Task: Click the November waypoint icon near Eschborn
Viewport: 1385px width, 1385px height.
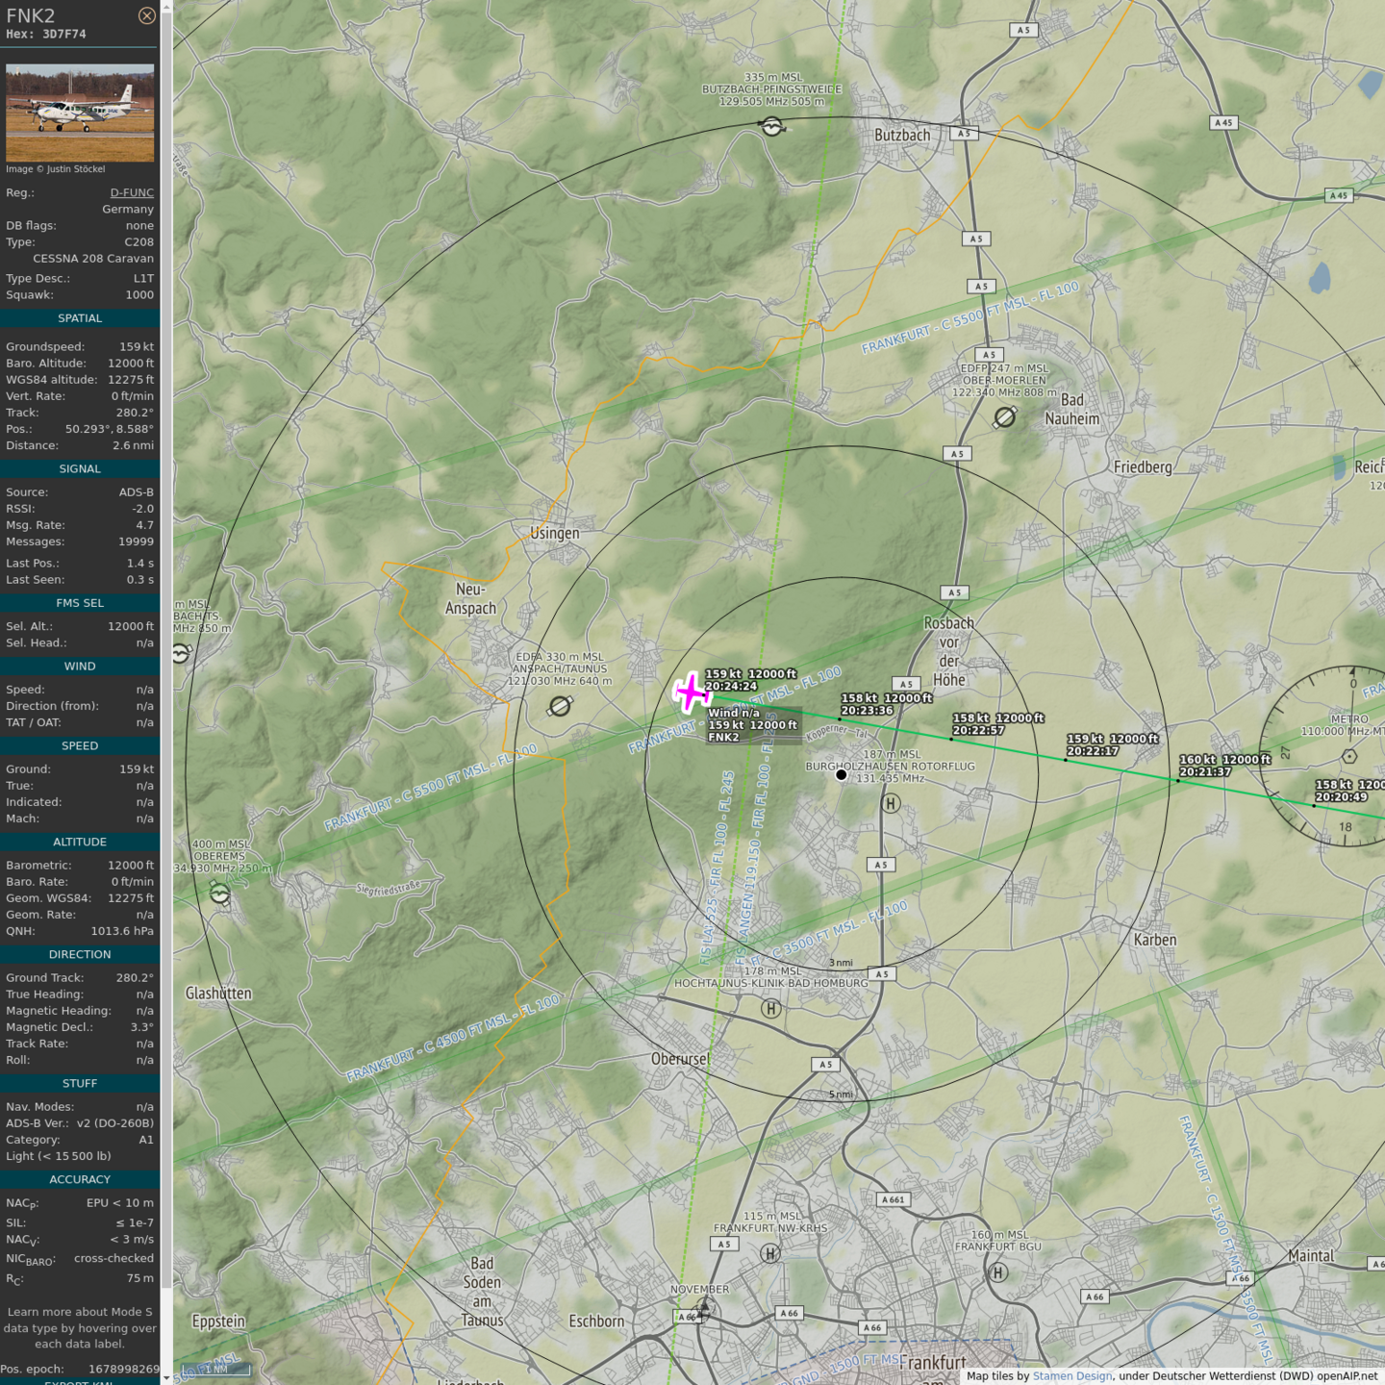Action: pos(704,1309)
